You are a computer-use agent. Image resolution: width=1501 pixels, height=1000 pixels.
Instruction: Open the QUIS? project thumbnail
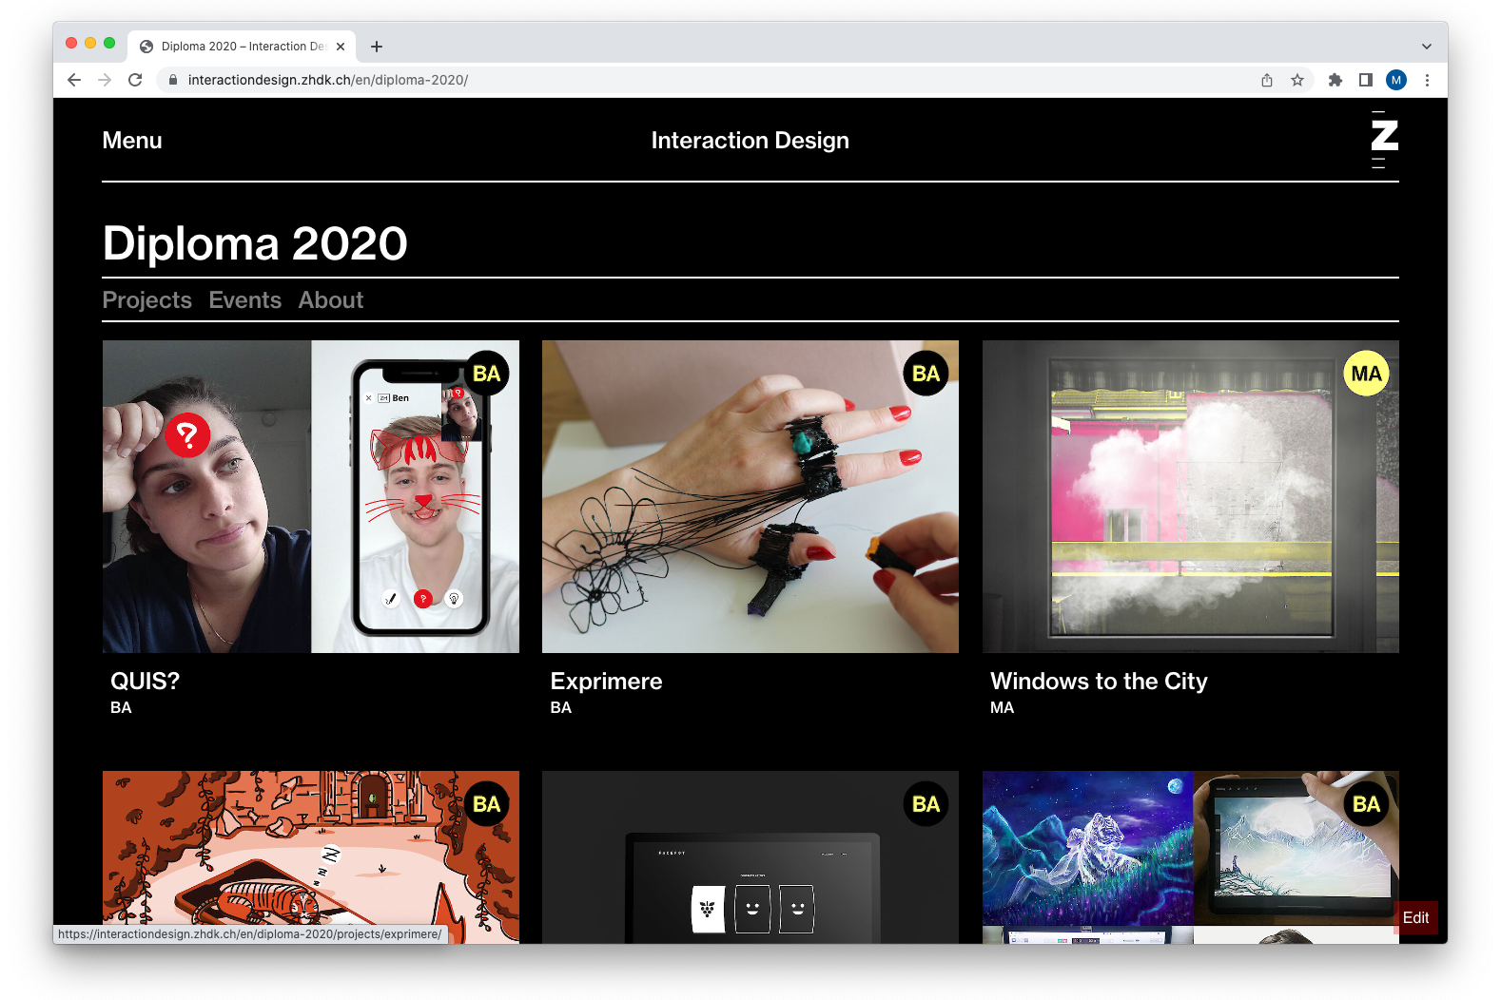pyautogui.click(x=310, y=496)
